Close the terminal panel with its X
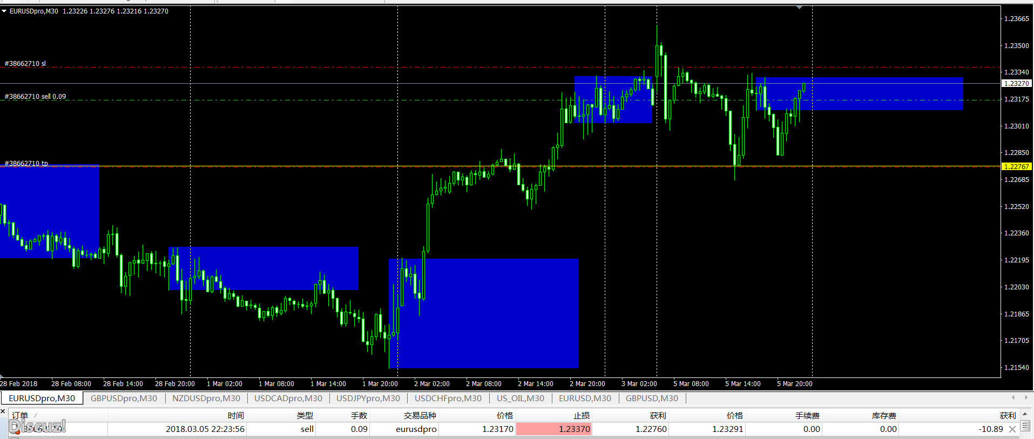Image resolution: width=1034 pixels, height=439 pixels. (3, 411)
